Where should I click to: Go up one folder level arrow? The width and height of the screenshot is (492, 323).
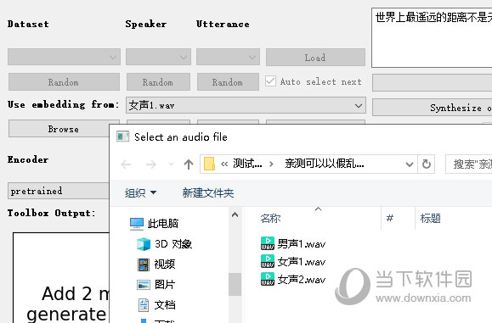[189, 164]
